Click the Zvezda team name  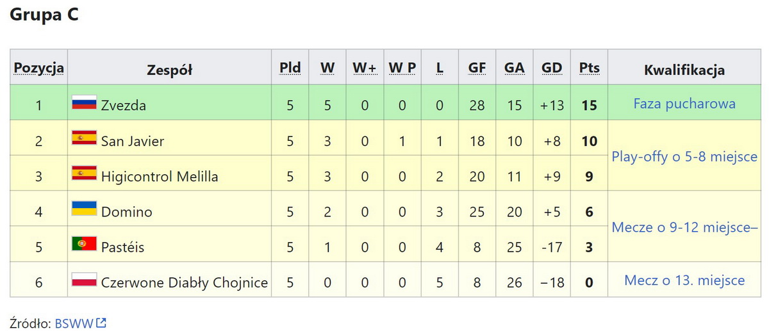(124, 106)
